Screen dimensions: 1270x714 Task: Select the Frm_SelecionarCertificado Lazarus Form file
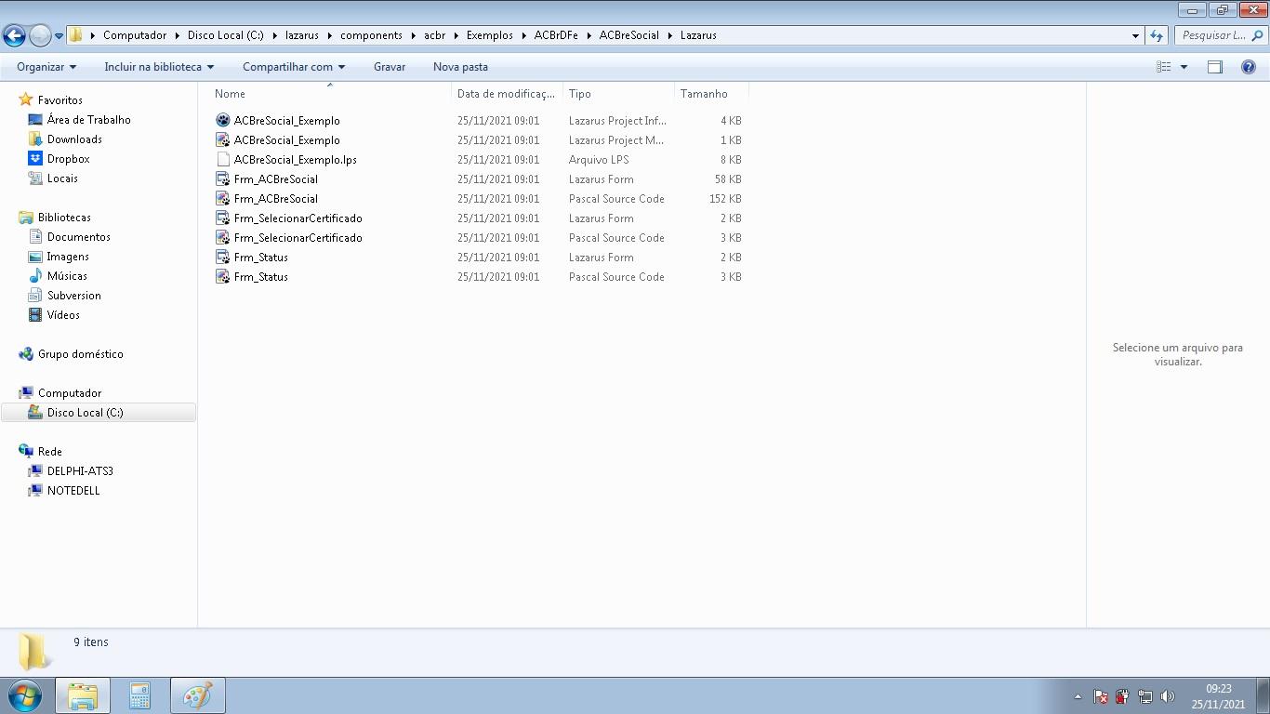478,218
